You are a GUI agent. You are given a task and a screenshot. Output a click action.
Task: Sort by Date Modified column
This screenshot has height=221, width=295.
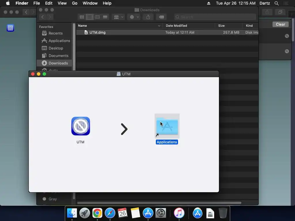[176, 26]
